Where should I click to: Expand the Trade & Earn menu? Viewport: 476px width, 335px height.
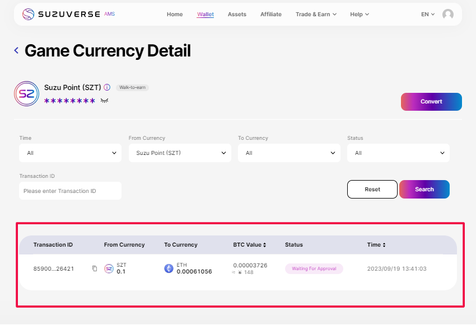point(316,15)
